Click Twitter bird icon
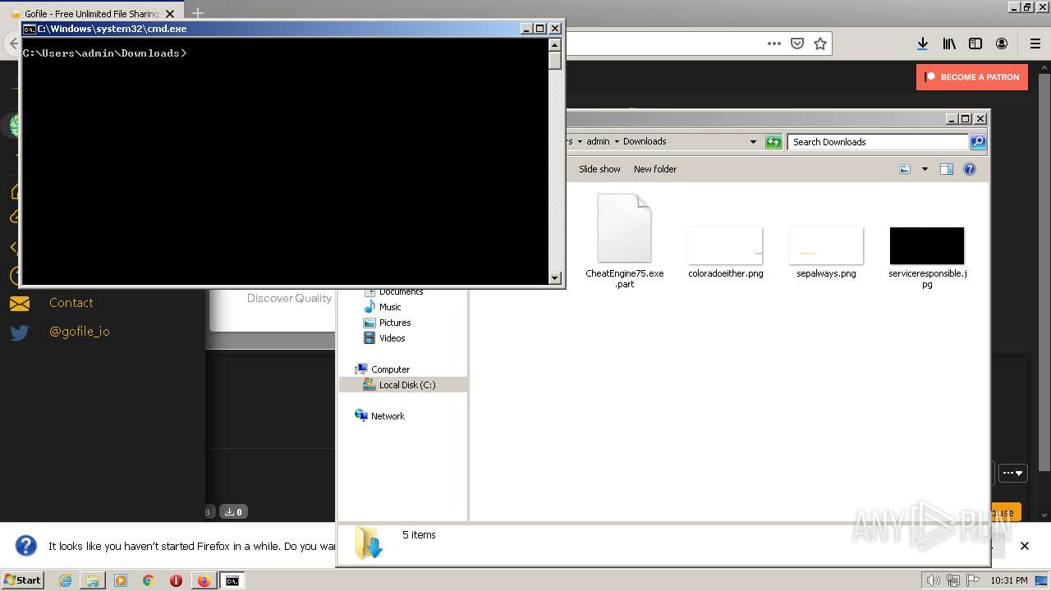 point(20,332)
